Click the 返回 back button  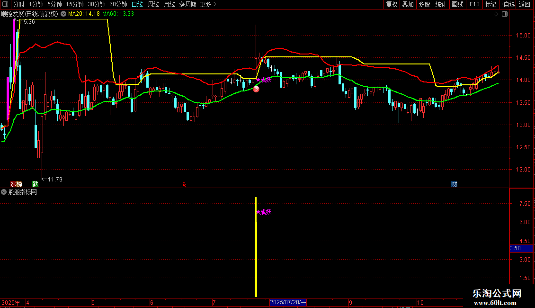pyautogui.click(x=525, y=4)
